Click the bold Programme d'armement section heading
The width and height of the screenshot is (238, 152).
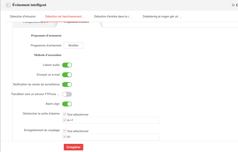(x=46, y=36)
